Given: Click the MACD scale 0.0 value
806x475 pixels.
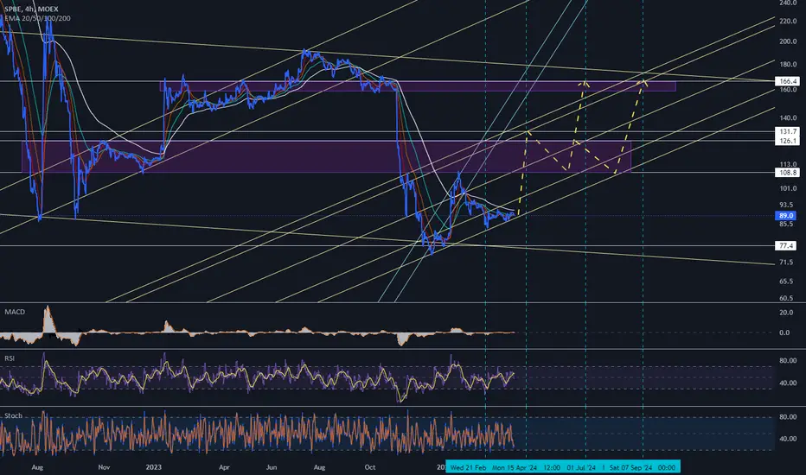Looking at the screenshot, I should (785, 332).
